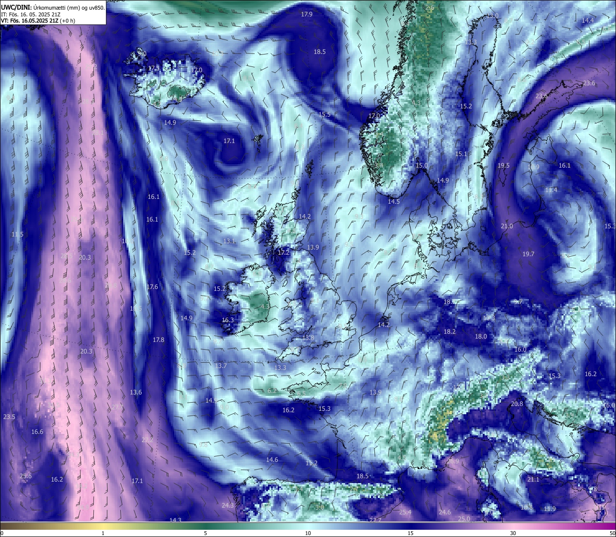616x537 pixels.
Task: Click the 'IT: Fös. 16. 05. 2025 21Z' line
Action: pyautogui.click(x=31, y=14)
